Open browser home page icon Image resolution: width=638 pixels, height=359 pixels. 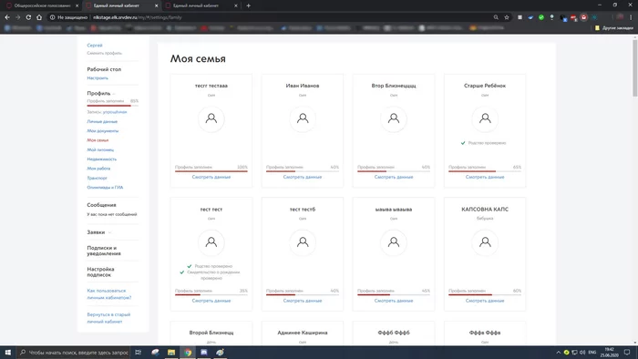pyautogui.click(x=39, y=17)
